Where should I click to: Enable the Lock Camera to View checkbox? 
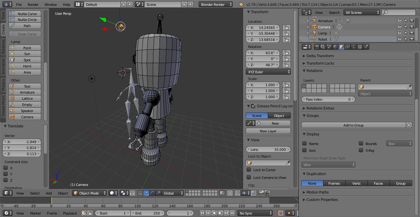coord(249,177)
